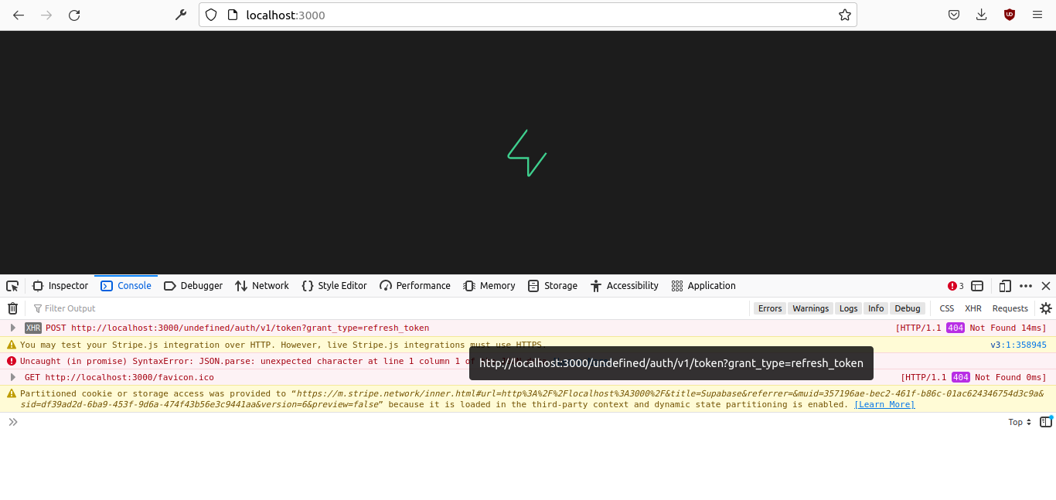Open the Application tab
Screen dimensions: 1056x500
[703, 286]
